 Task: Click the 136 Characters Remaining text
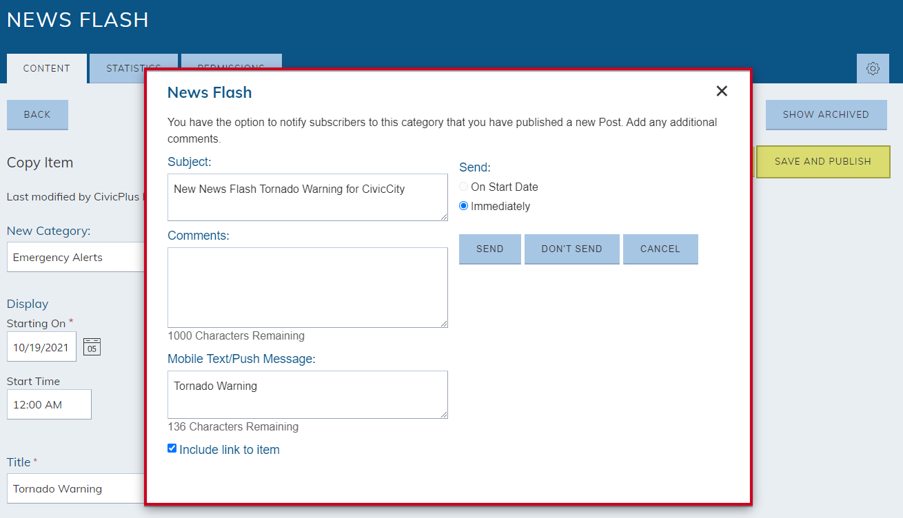233,427
